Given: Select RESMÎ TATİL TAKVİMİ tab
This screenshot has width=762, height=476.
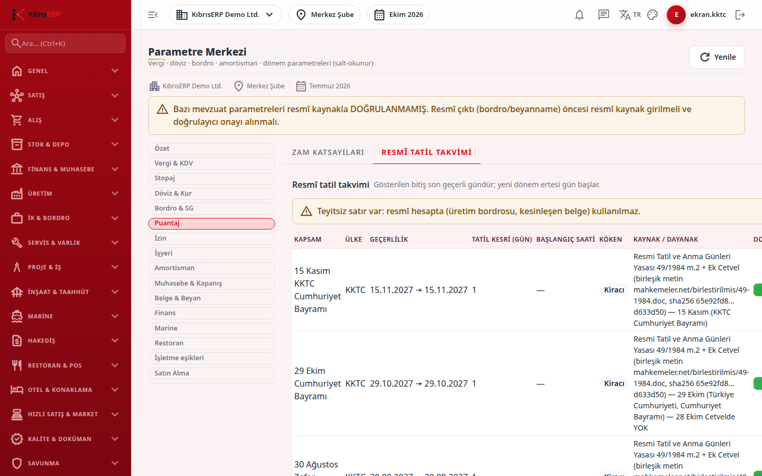Looking at the screenshot, I should [x=427, y=152].
